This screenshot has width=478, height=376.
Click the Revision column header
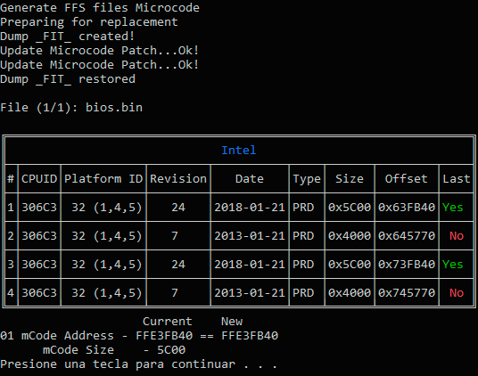click(x=178, y=179)
